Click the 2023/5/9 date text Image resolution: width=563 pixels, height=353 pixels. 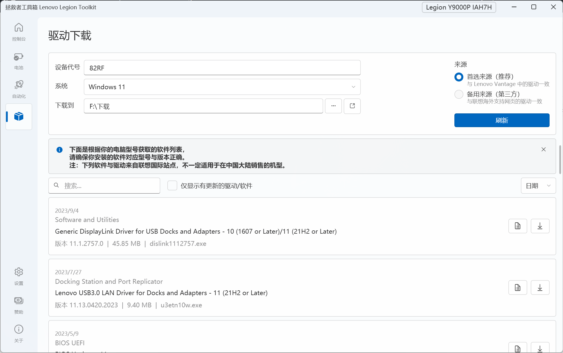pos(67,334)
